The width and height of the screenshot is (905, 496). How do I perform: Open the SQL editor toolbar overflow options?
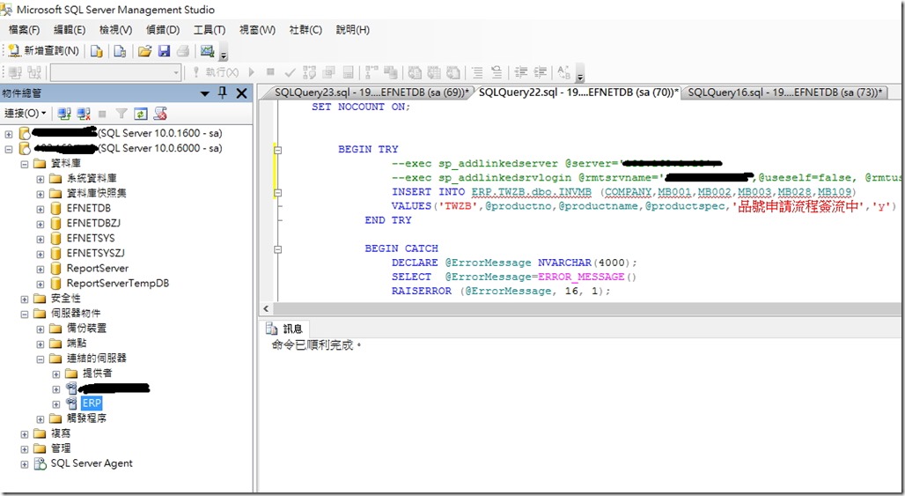tap(580, 75)
